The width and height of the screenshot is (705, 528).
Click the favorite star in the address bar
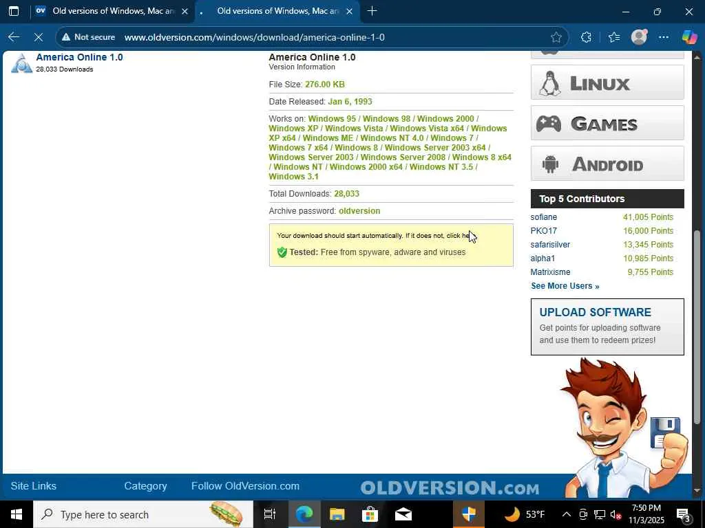coord(556,37)
